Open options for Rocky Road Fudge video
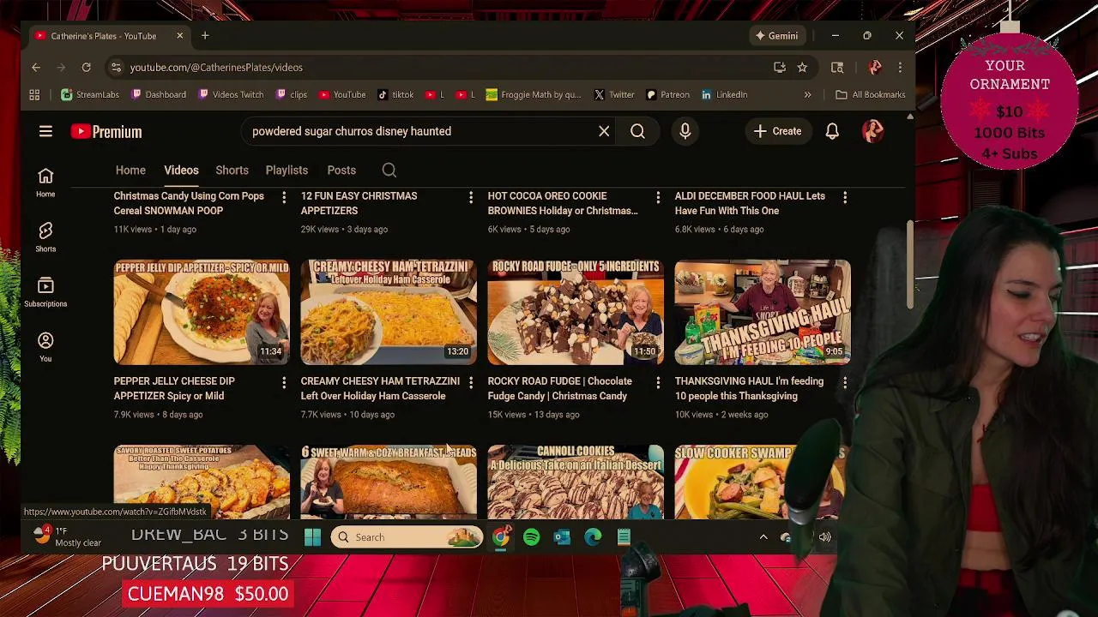The image size is (1098, 617). coord(658,382)
